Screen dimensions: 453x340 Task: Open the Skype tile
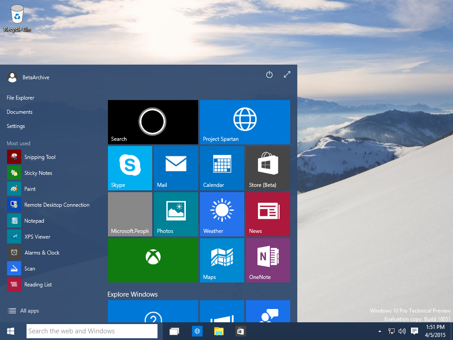130,168
